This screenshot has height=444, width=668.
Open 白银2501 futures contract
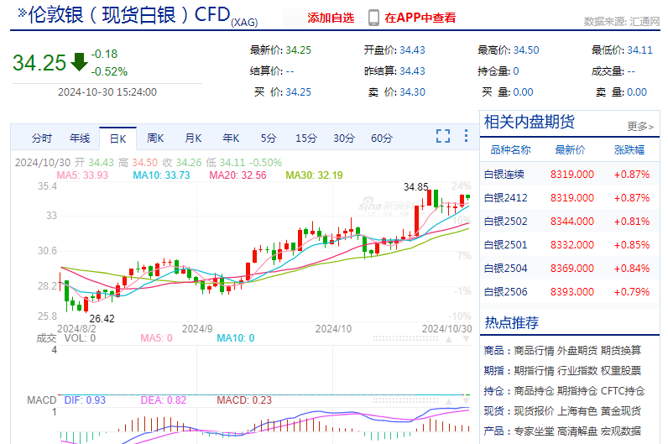click(x=570, y=244)
